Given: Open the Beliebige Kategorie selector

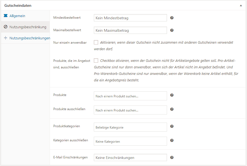Looking at the screenshot, I should pyautogui.click(x=130, y=127).
